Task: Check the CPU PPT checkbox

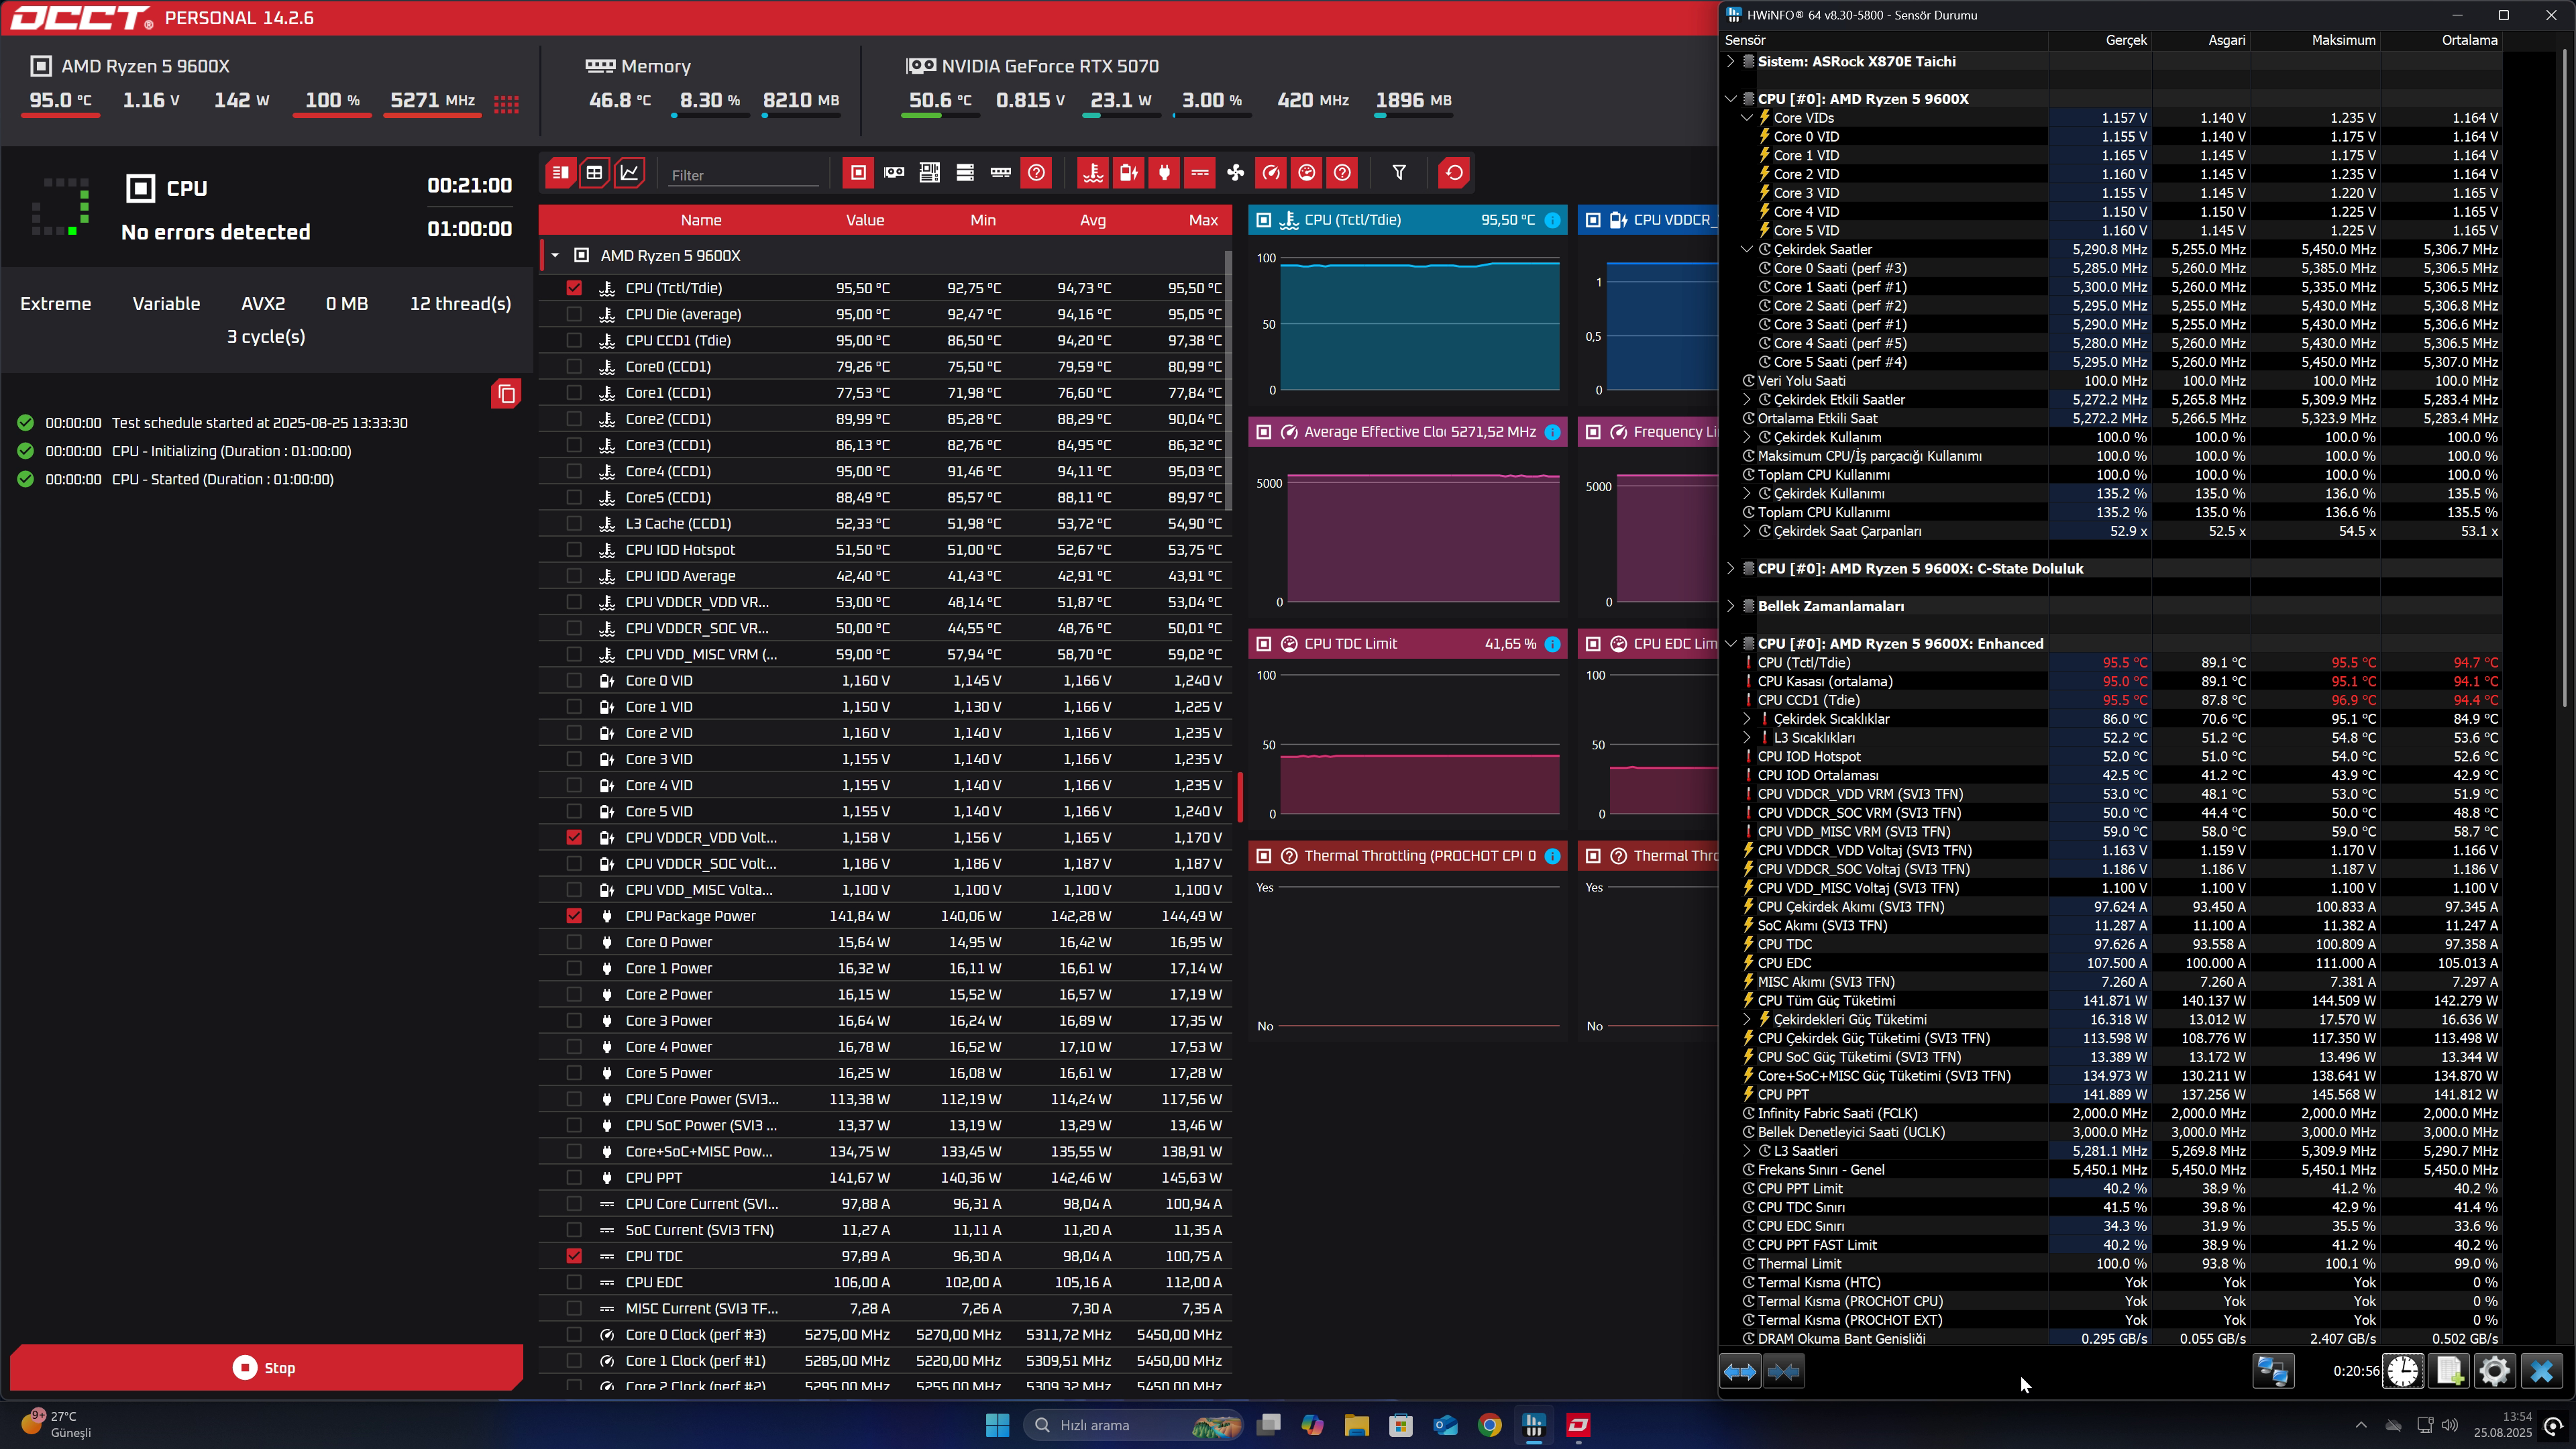Action: (574, 1178)
